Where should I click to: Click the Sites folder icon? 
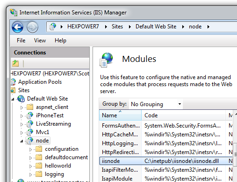(13, 90)
